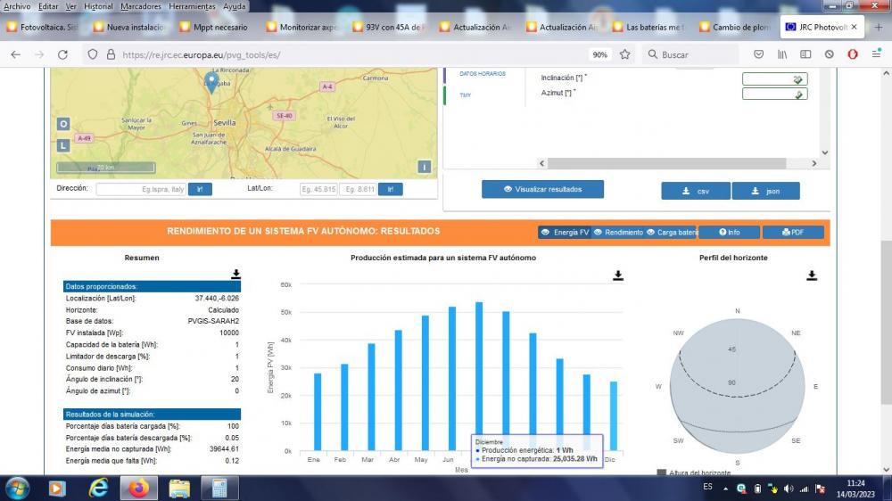The image size is (892, 501).
Task: Download the horizon profile chart
Action: [812, 275]
